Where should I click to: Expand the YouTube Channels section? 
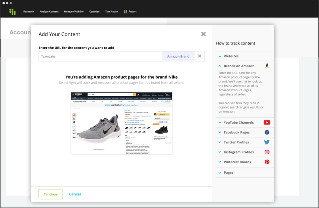(x=220, y=123)
